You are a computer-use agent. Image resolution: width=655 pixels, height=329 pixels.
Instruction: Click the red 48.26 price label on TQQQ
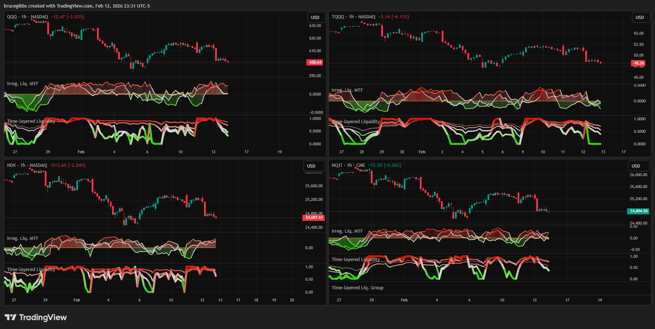(x=639, y=63)
